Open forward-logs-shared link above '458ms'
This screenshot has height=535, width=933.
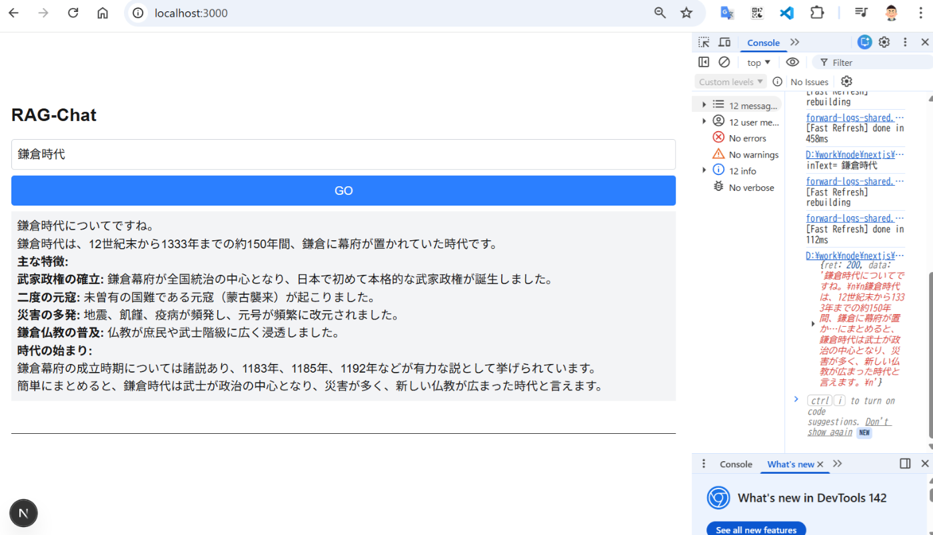pos(855,118)
